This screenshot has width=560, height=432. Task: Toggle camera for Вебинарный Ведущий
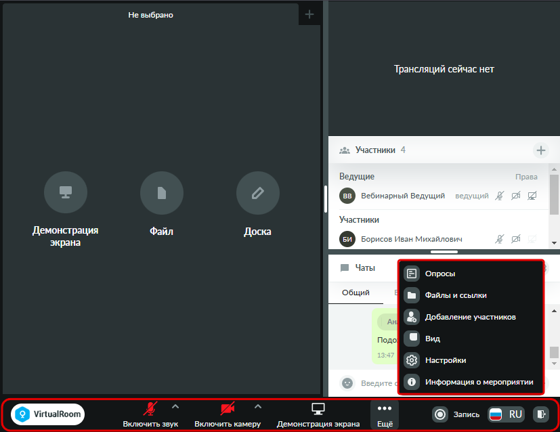[x=516, y=196]
